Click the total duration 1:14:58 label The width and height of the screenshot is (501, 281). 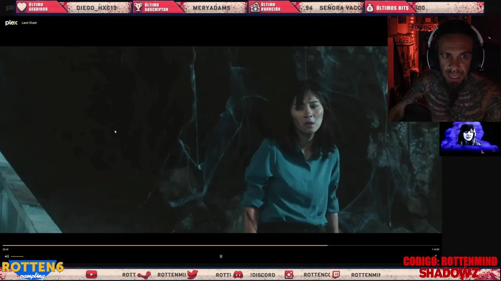(x=435, y=249)
